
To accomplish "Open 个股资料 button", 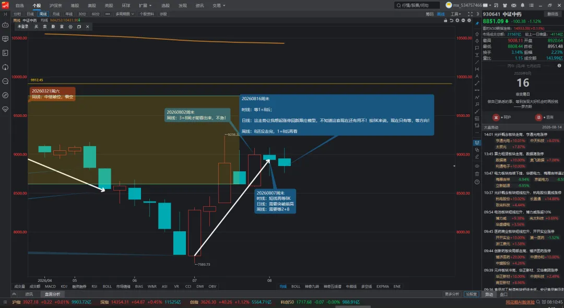I will point(147,14).
